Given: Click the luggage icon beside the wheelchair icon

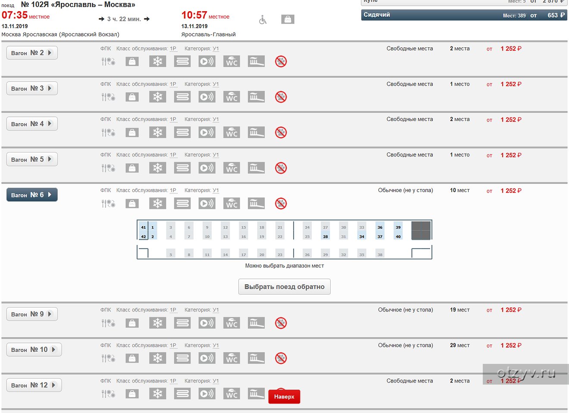Looking at the screenshot, I should [288, 19].
